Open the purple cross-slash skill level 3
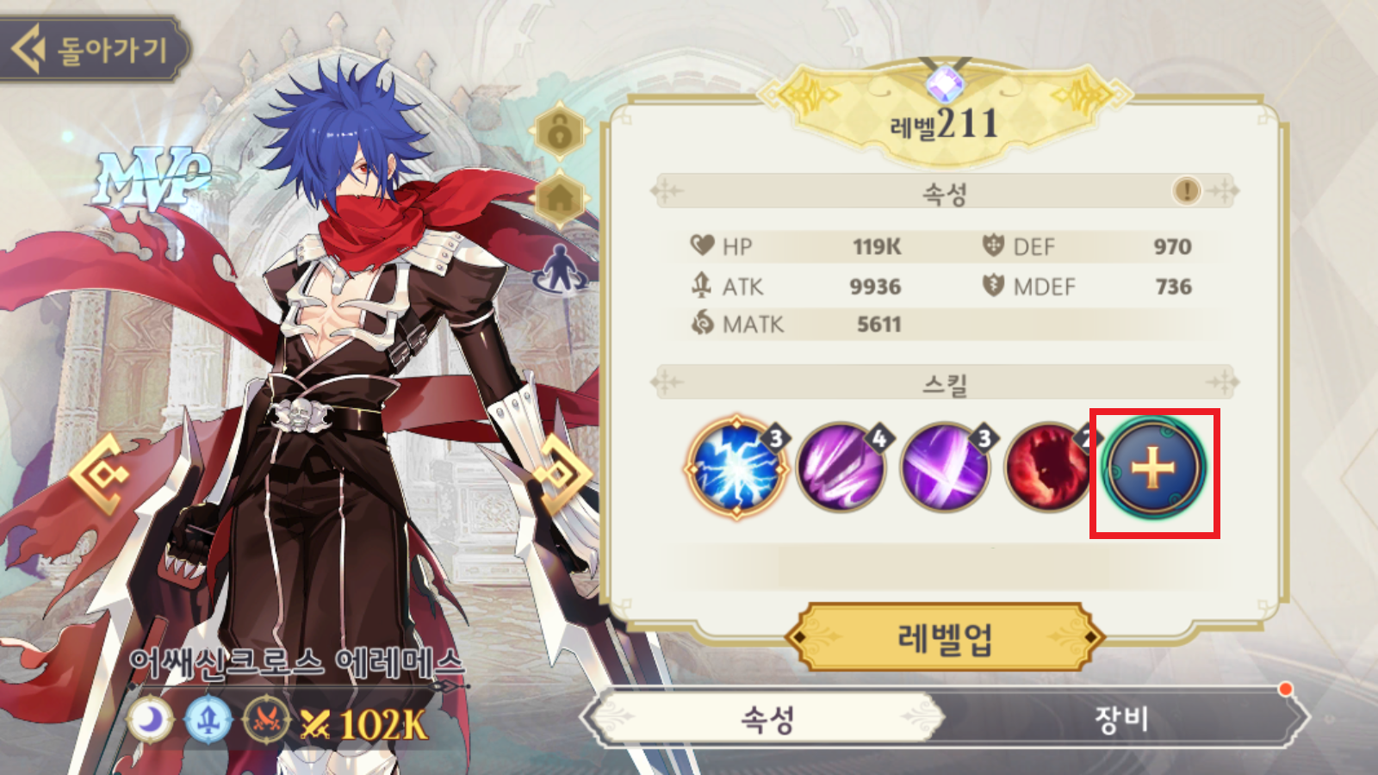Viewport: 1378px width, 775px height. (946, 469)
